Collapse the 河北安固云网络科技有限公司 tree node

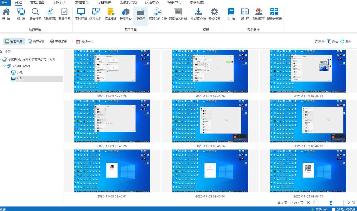tap(1, 60)
